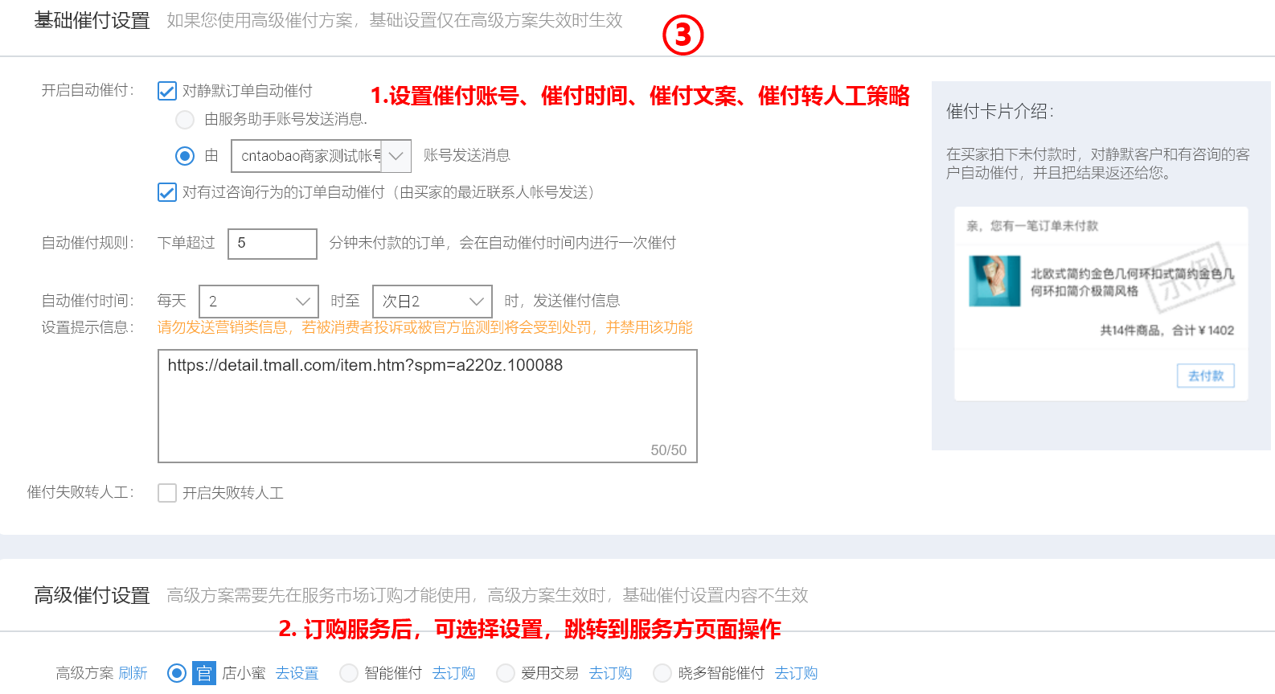Enable 开启失败转人工 checkbox
Image resolution: width=1275 pixels, height=694 pixels.
[x=167, y=493]
